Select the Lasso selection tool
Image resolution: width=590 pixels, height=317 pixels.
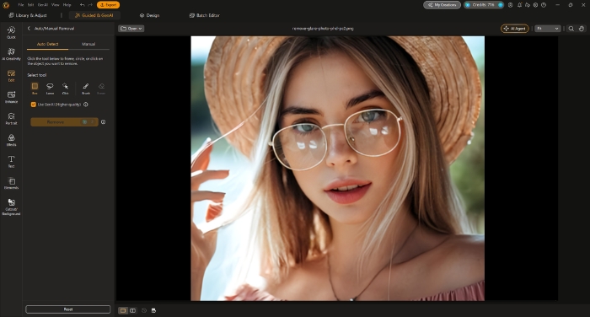pos(50,89)
